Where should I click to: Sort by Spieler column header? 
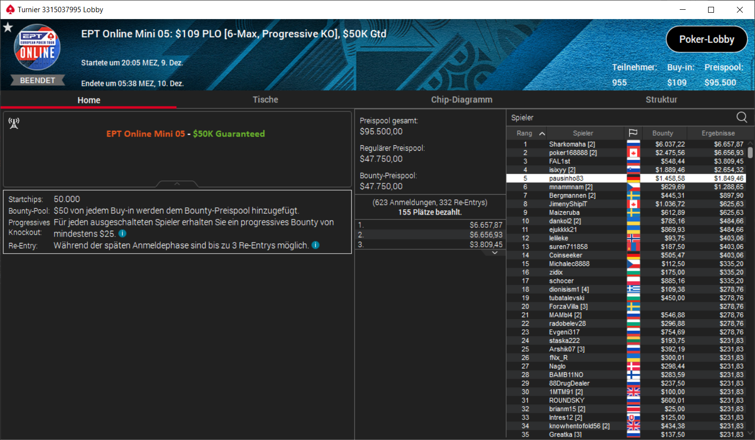point(583,133)
